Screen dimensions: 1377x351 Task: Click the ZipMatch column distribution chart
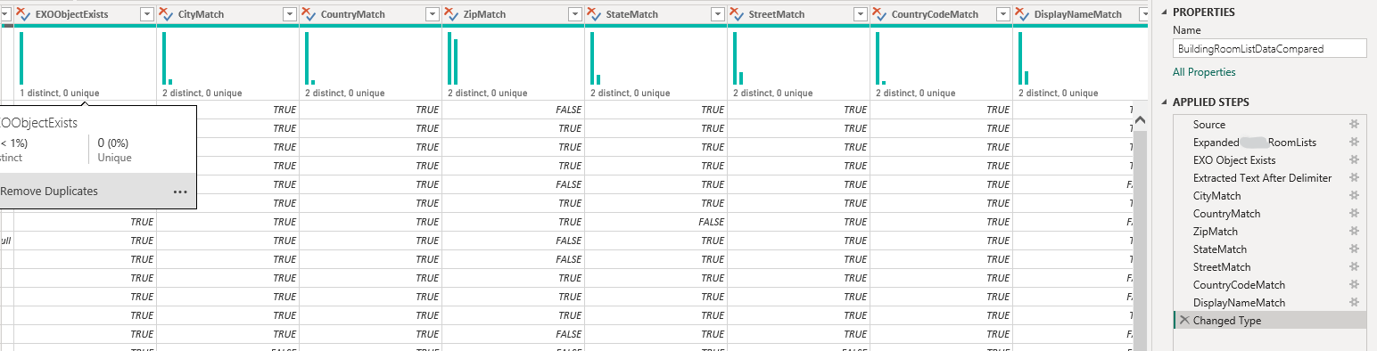[513, 58]
